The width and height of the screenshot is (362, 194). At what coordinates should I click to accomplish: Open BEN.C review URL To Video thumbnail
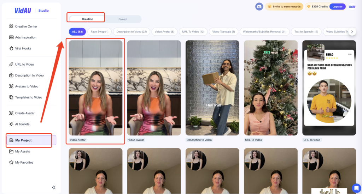point(329,88)
